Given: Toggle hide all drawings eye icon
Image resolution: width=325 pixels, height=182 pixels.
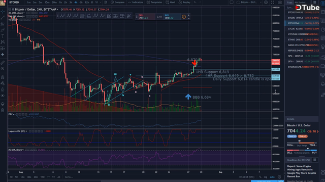Looking at the screenshot, I should (x=3, y=96).
